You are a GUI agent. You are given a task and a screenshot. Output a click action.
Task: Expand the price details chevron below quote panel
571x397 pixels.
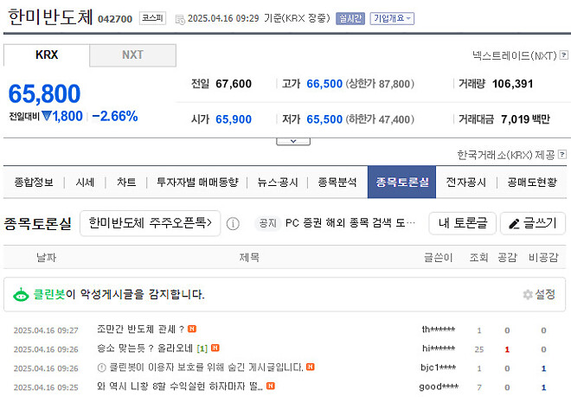293,141
